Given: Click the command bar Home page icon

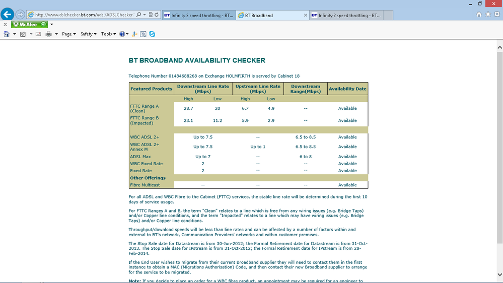Looking at the screenshot, I should click(7, 34).
